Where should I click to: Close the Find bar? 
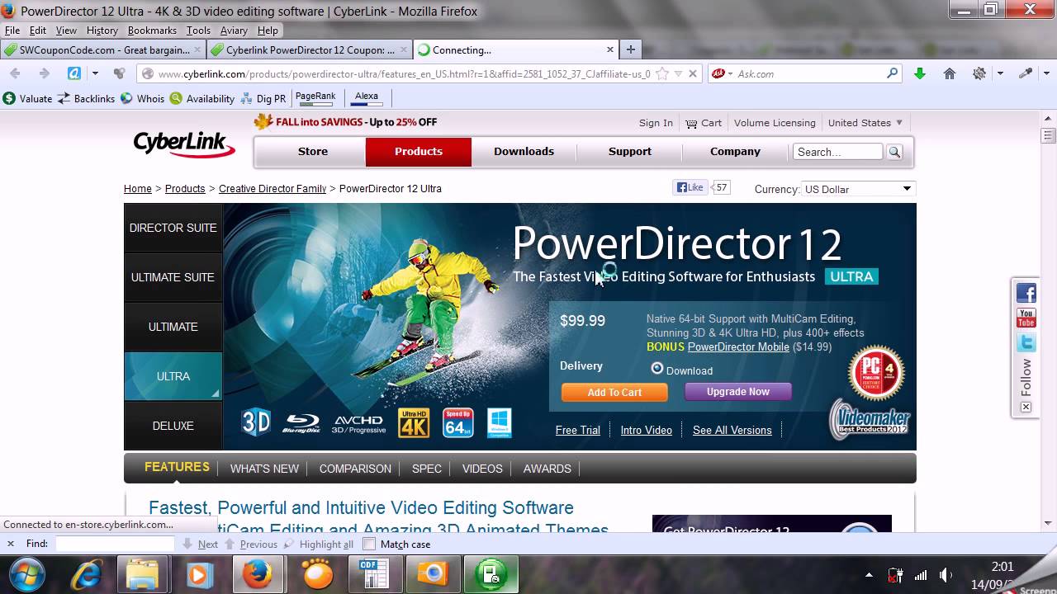[11, 544]
